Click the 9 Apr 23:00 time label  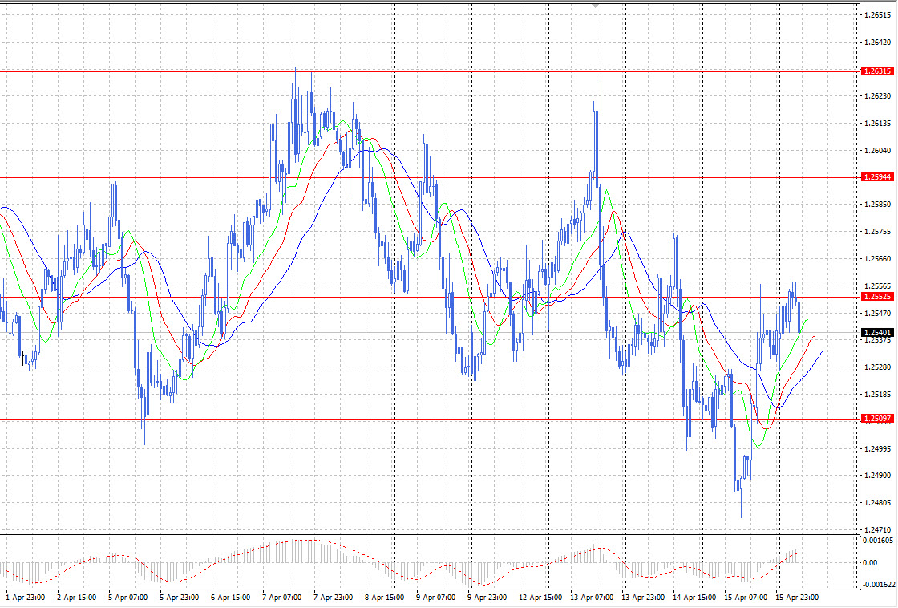pos(487,597)
